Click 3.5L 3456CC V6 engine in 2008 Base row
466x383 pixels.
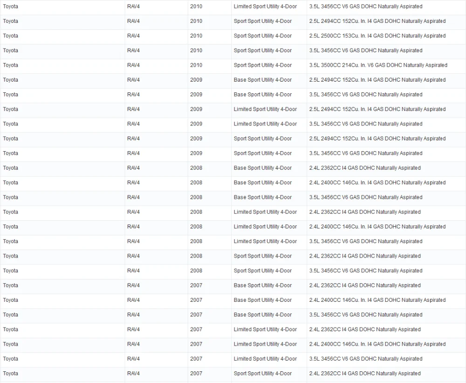click(365, 197)
